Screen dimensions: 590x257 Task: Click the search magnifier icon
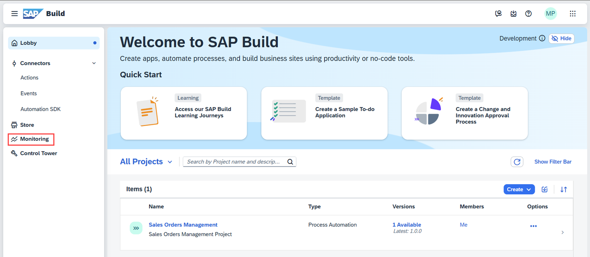[x=290, y=162]
